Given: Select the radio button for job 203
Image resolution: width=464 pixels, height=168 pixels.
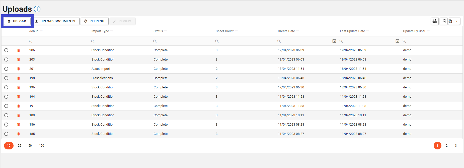Looking at the screenshot, I should [6, 60].
